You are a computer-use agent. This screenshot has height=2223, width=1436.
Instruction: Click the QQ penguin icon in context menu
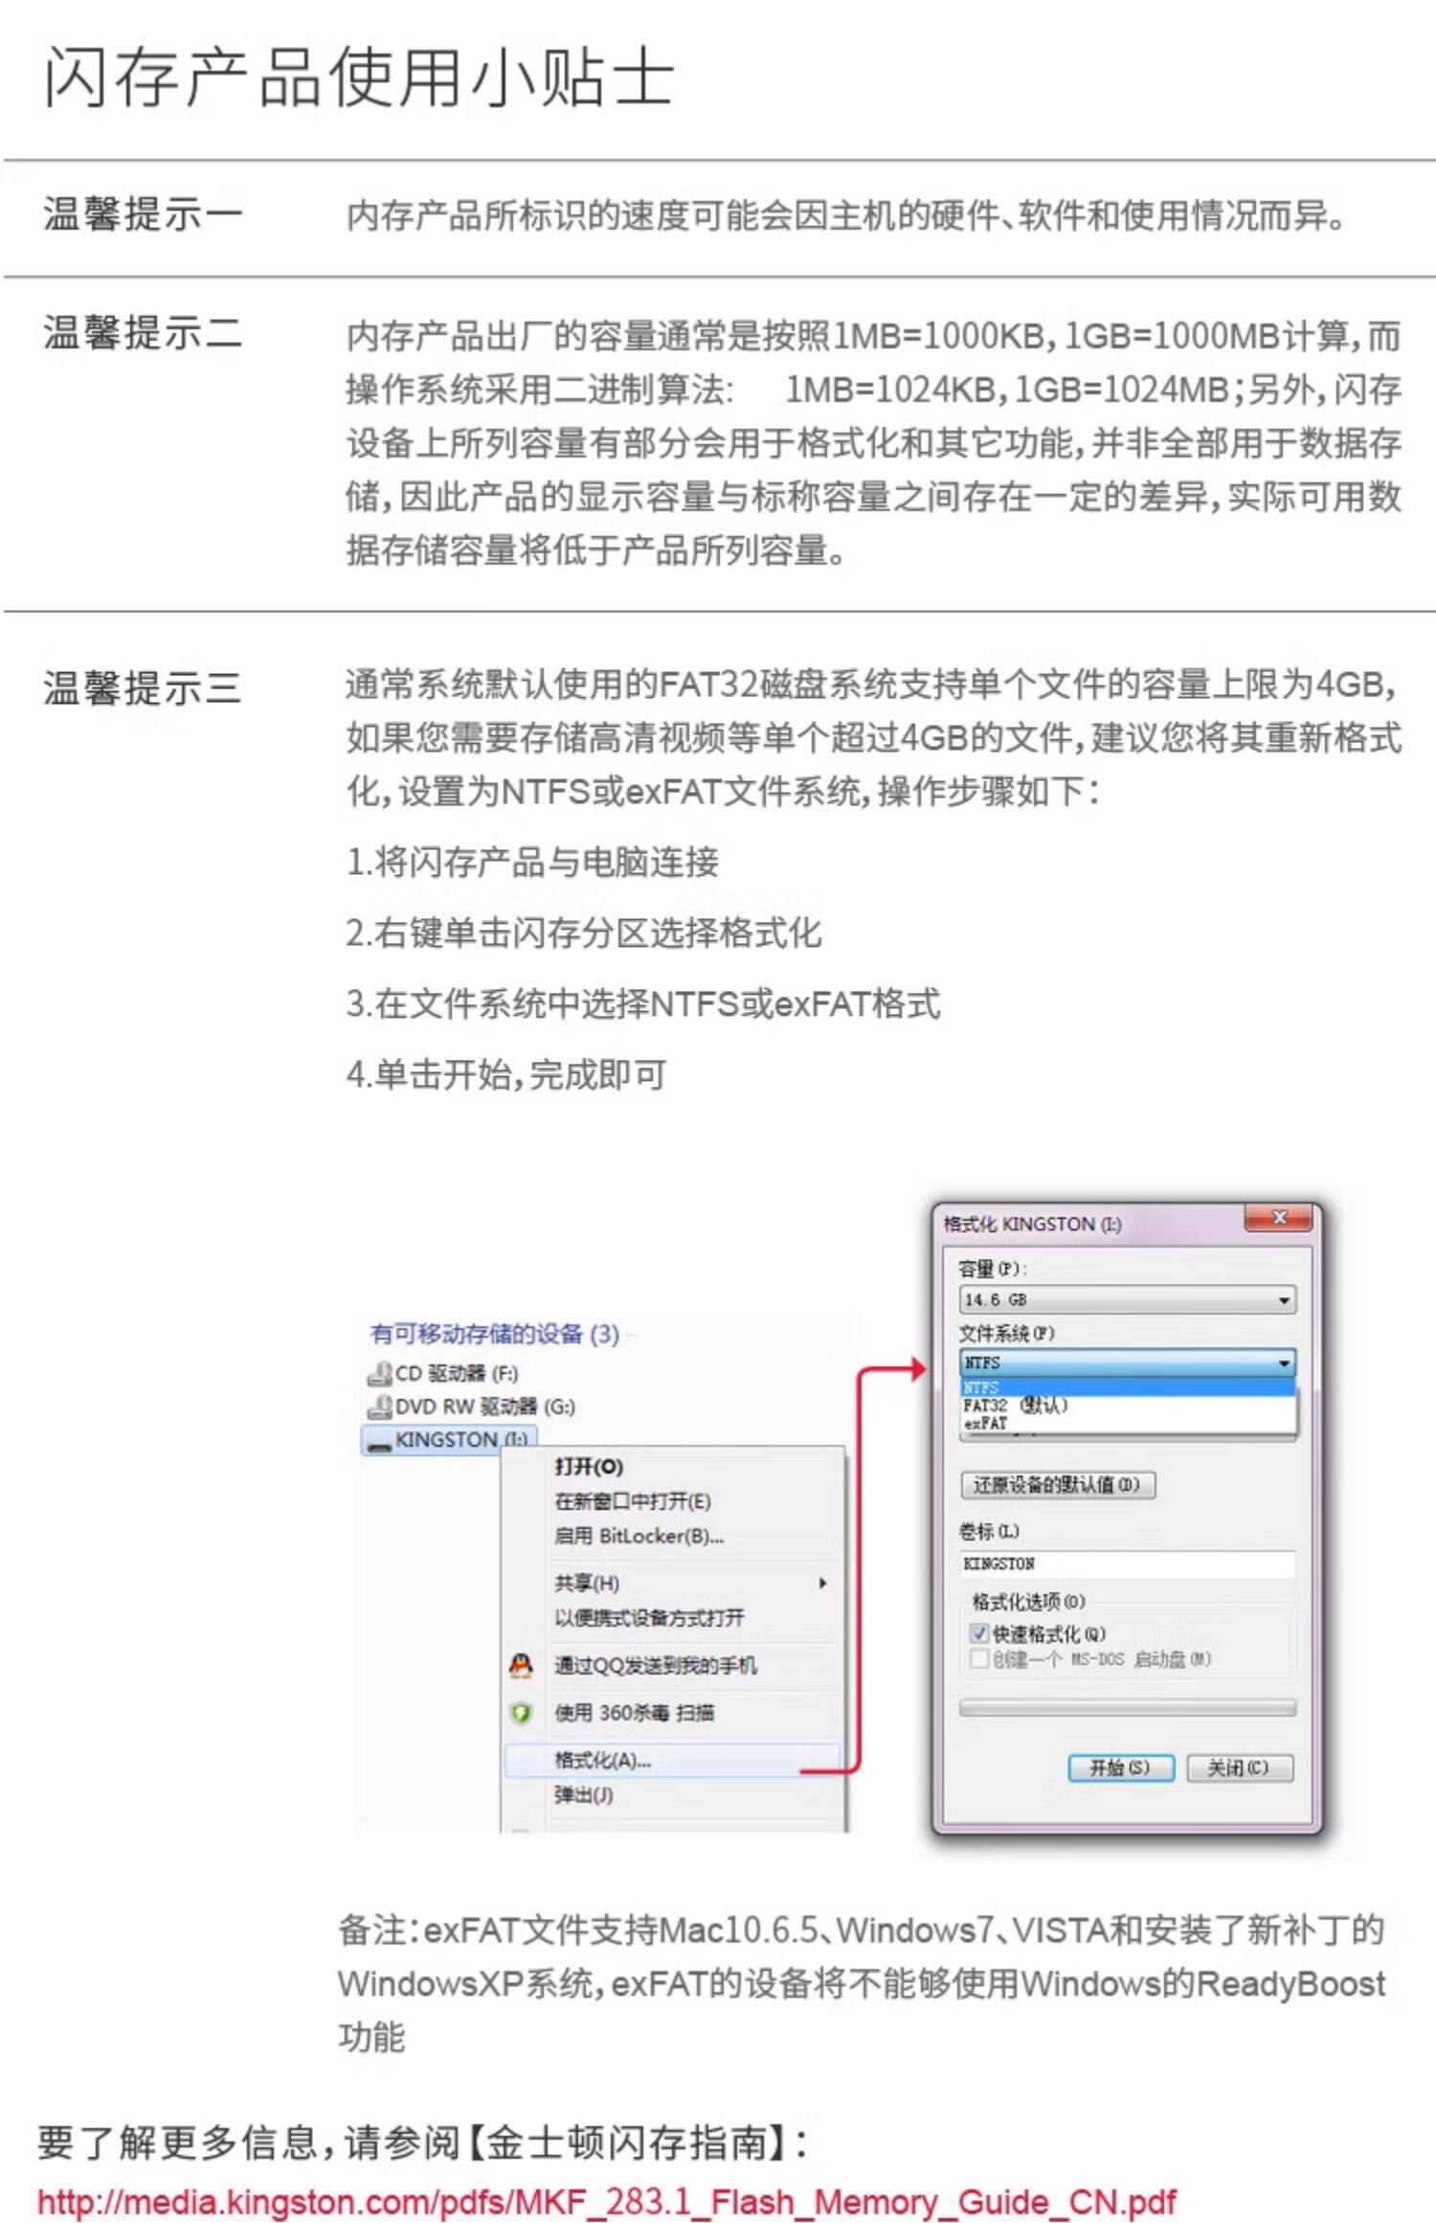click(x=521, y=1666)
